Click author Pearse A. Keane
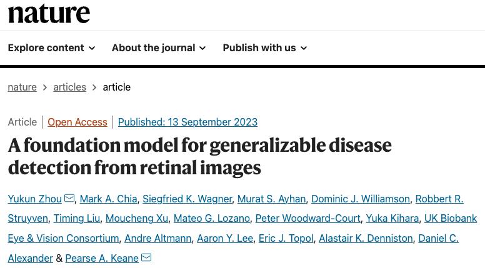Image resolution: width=485 pixels, height=268 pixels. (x=102, y=258)
